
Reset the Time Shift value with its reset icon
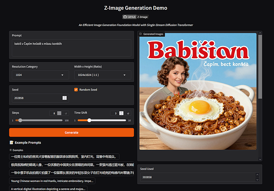[128, 113]
